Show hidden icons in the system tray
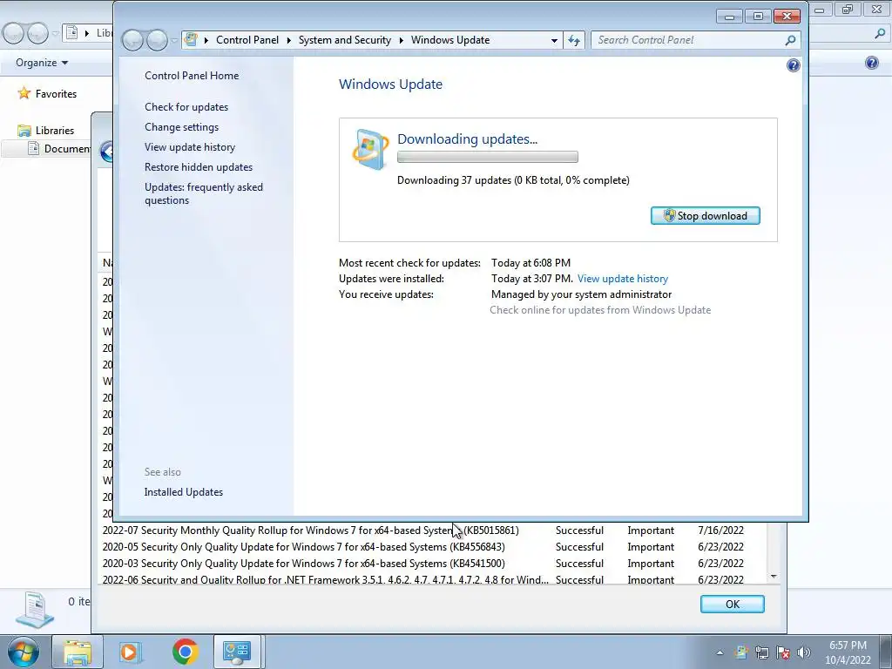This screenshot has height=669, width=892. click(720, 652)
